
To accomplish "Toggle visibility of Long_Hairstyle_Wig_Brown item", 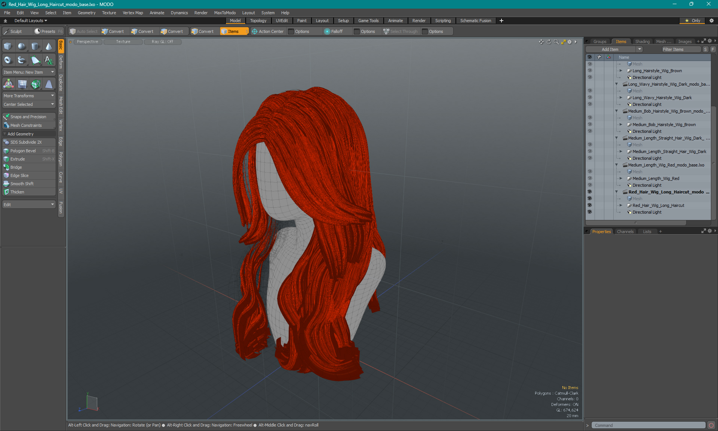I will [x=590, y=71].
